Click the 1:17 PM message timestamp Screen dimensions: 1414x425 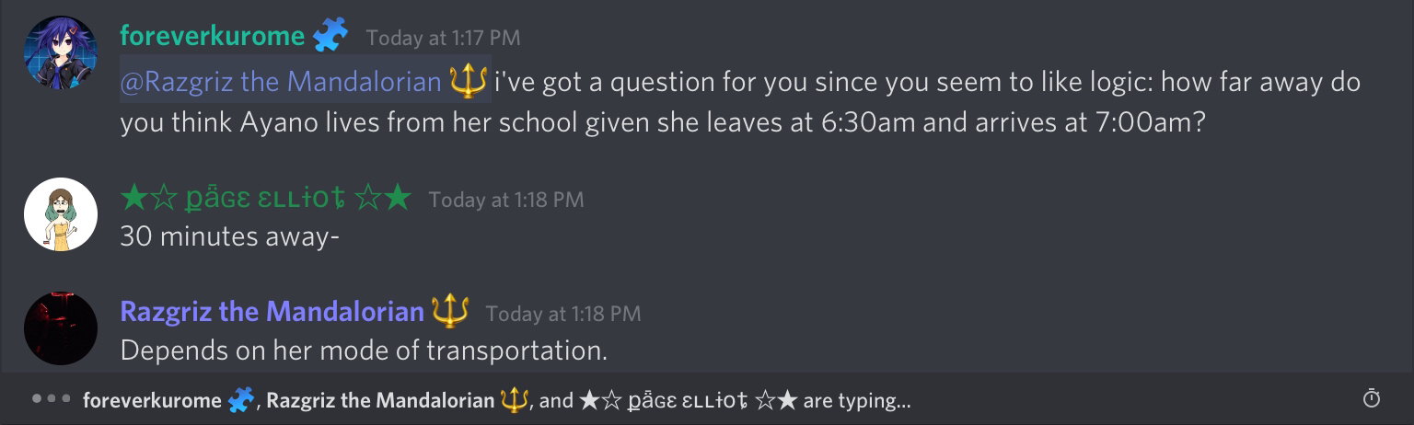click(x=443, y=39)
